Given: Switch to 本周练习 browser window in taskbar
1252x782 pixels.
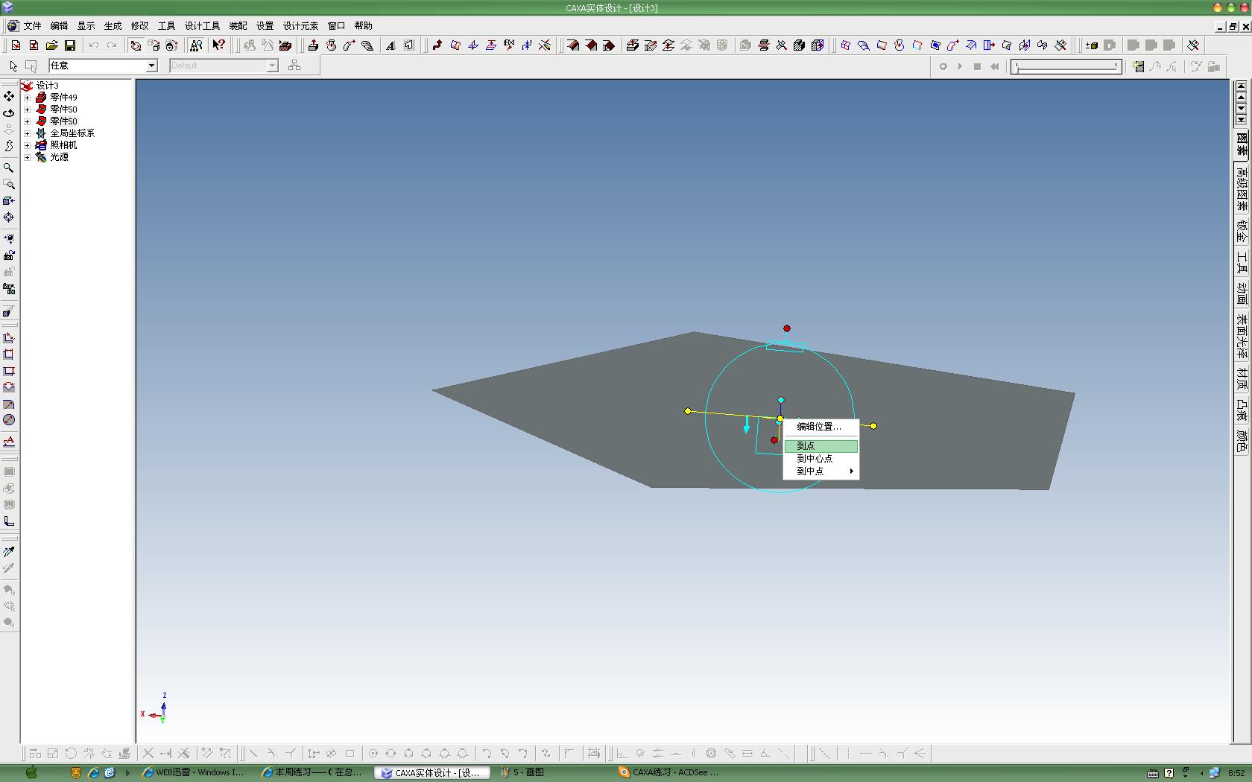Looking at the screenshot, I should pyautogui.click(x=313, y=772).
